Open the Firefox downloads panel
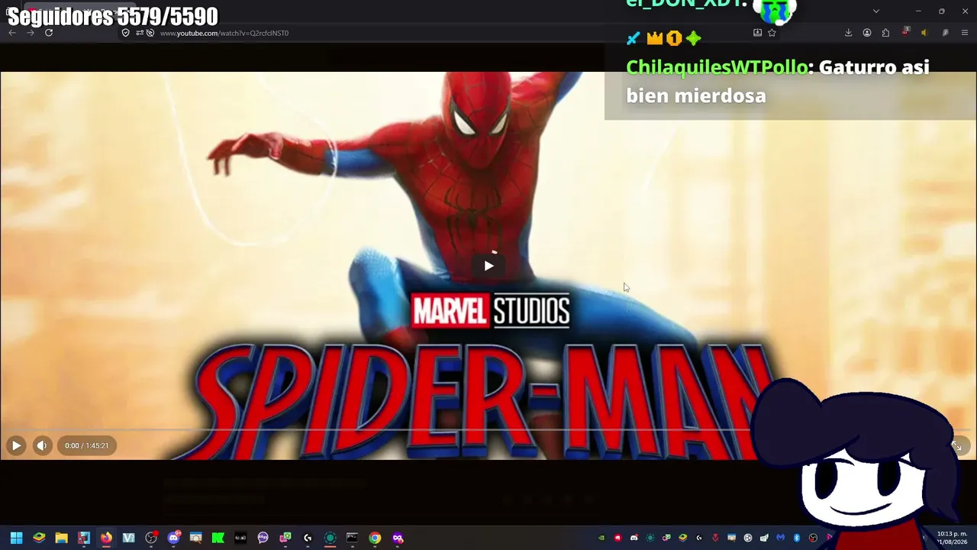Image resolution: width=977 pixels, height=550 pixels. pos(848,33)
